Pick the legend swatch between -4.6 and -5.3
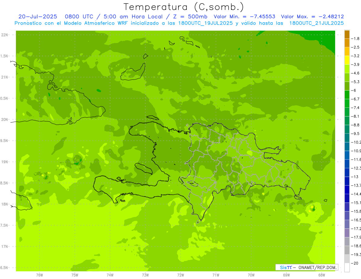This screenshot has height=279, width=361. pyautogui.click(x=347, y=77)
